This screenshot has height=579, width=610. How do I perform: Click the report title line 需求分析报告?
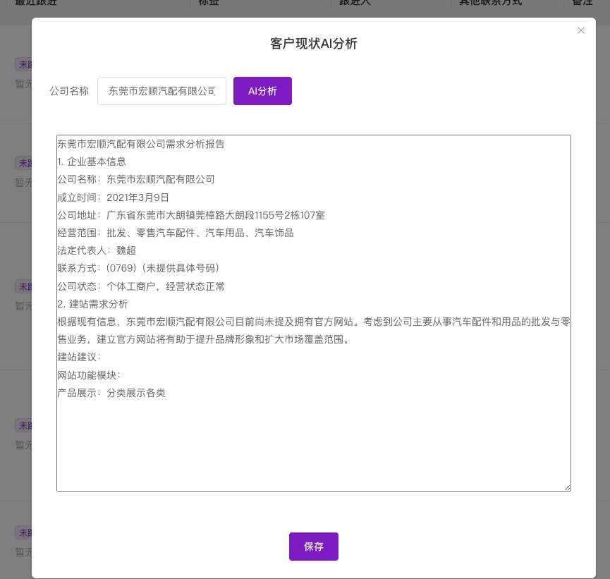click(x=141, y=144)
